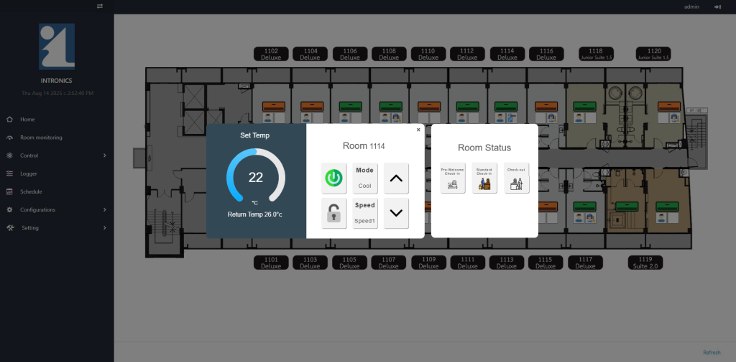Viewport: 736px width, 362px height.
Task: Click the Mode Cool button
Action: 365,178
